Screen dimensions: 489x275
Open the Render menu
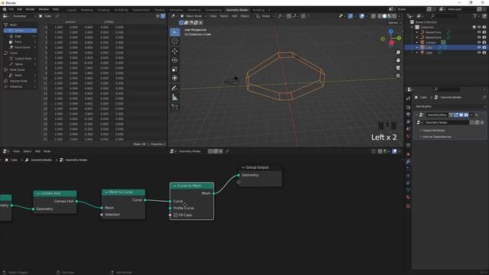31,9
